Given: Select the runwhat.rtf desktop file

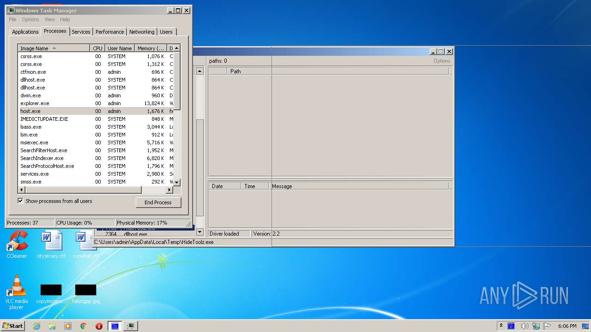Looking at the screenshot, I should point(85,244).
